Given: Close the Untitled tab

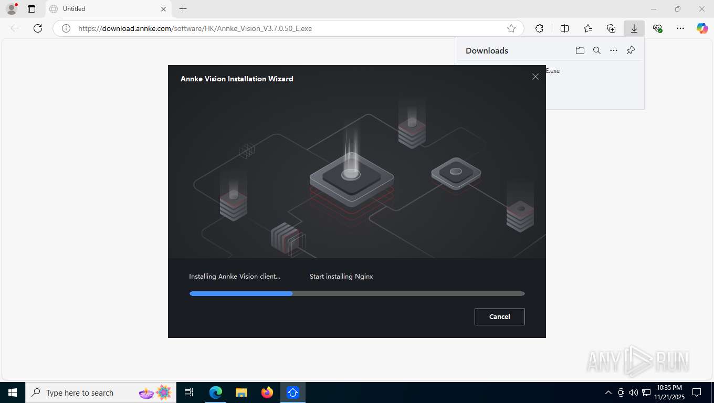Looking at the screenshot, I should (x=163, y=9).
